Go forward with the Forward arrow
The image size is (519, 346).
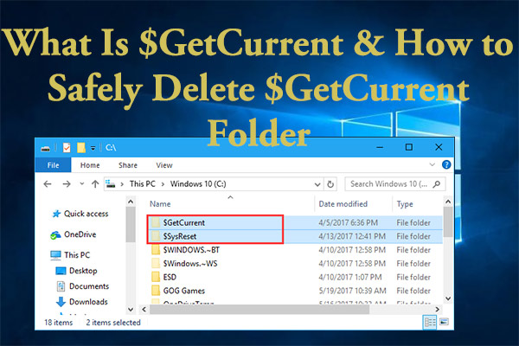click(67, 184)
